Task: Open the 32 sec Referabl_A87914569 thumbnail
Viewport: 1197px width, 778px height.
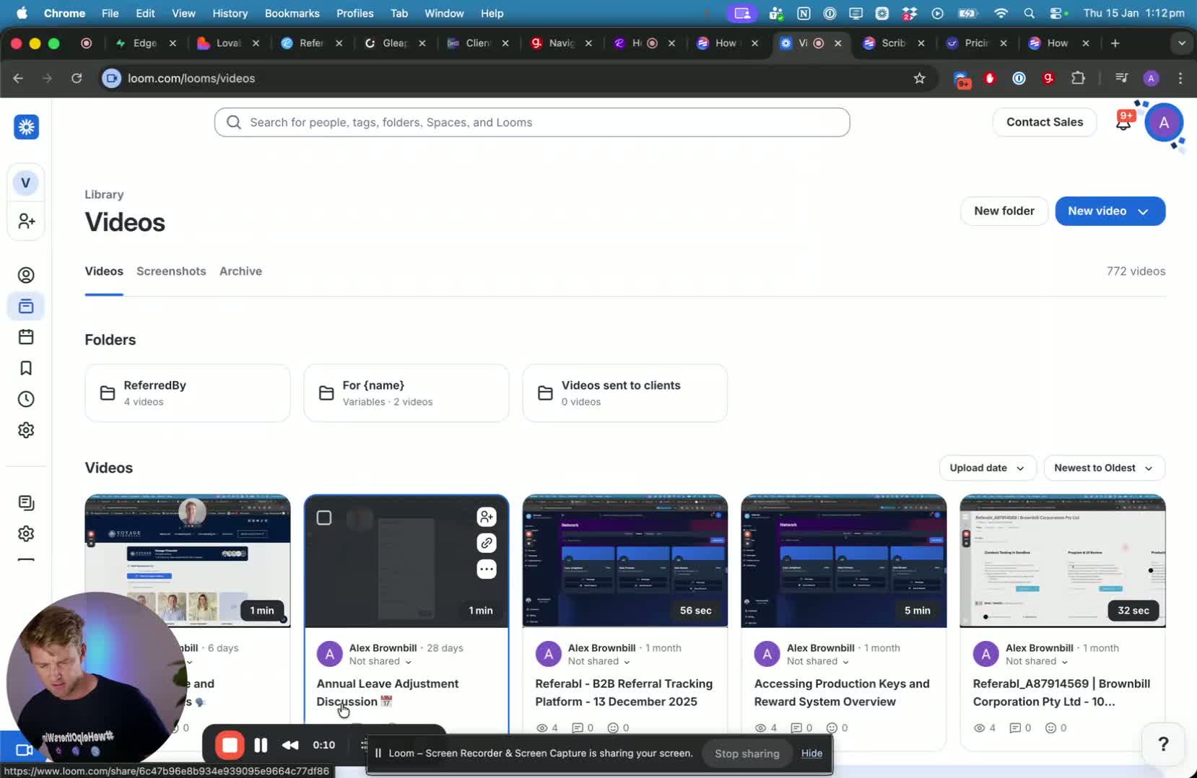Action: click(x=1063, y=561)
